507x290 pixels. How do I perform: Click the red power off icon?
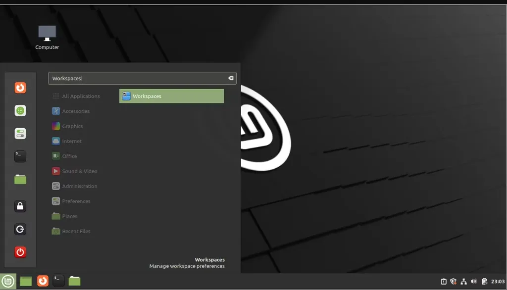[20, 252]
